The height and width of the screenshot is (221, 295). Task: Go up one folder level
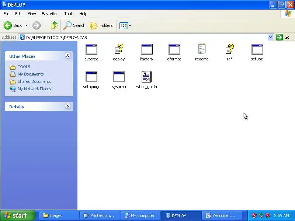[54, 25]
